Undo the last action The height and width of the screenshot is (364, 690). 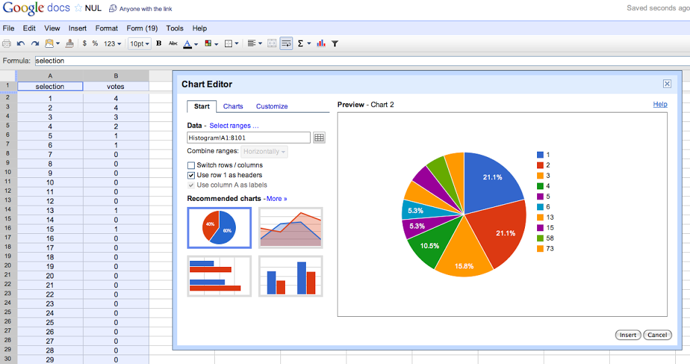(21, 44)
